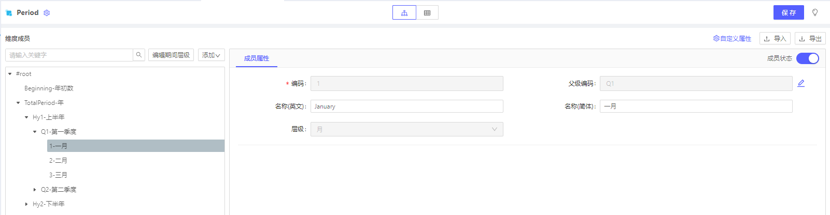
Task: Click the lightbulb tips icon
Action: point(815,12)
